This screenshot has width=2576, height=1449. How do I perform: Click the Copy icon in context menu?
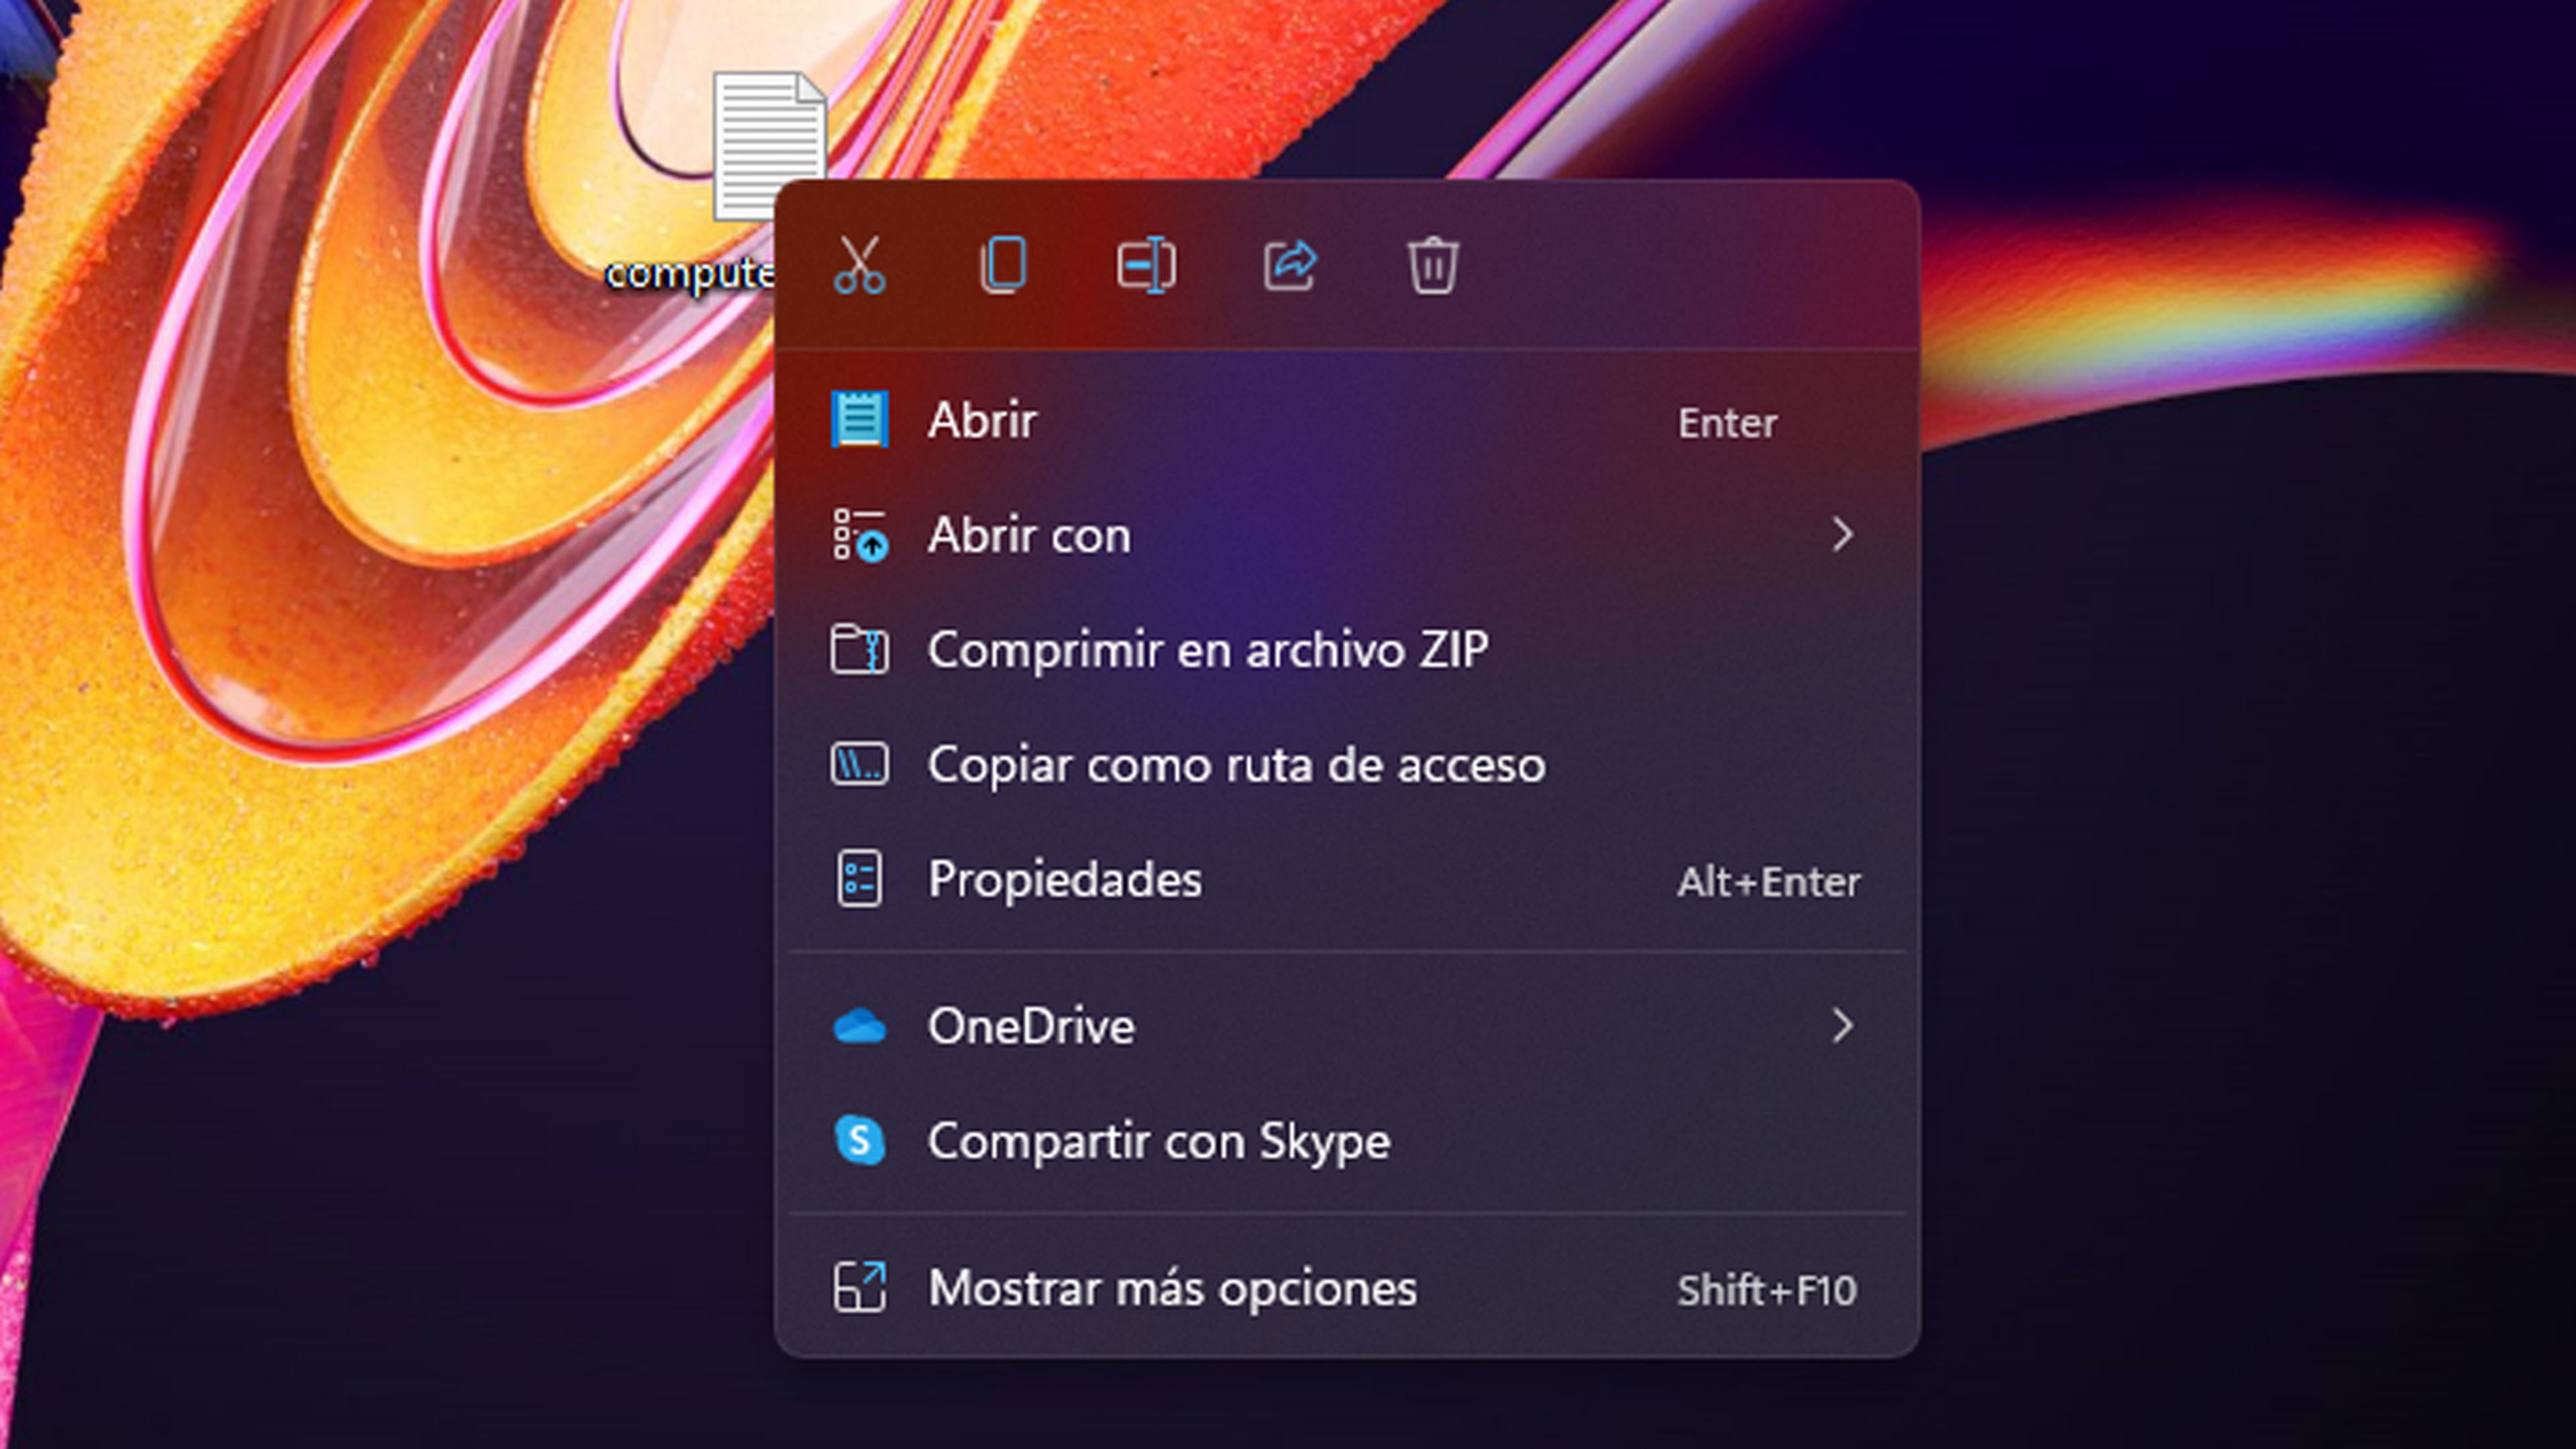[x=1004, y=265]
